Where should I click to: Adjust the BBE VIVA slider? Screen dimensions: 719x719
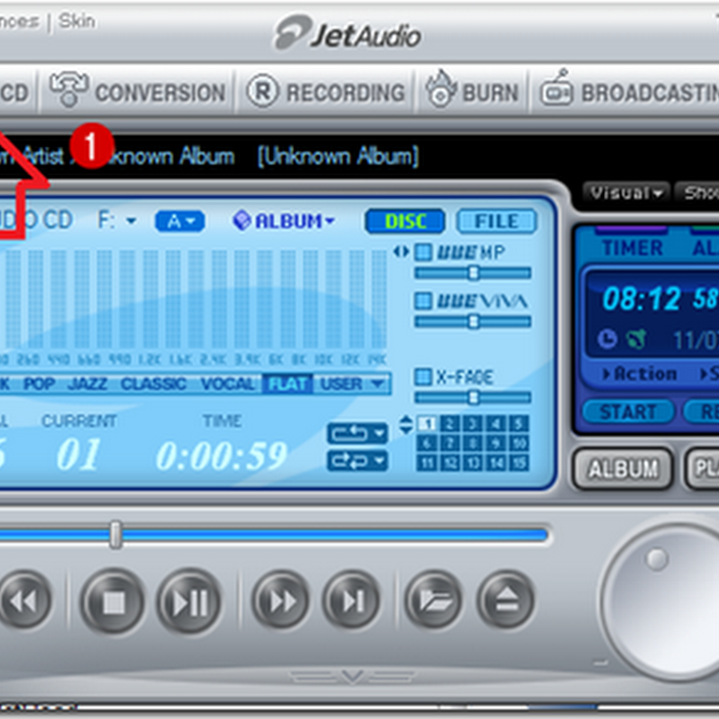pos(473,322)
